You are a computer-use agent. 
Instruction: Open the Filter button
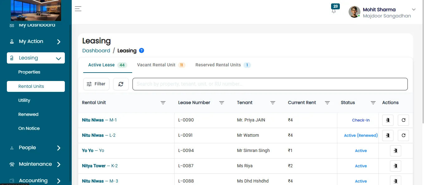[x=96, y=84]
